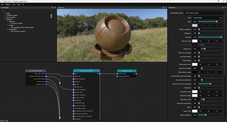The width and height of the screenshot is (227, 122).
Task: Click the displacementshader input port
Action: click(x=117, y=76)
